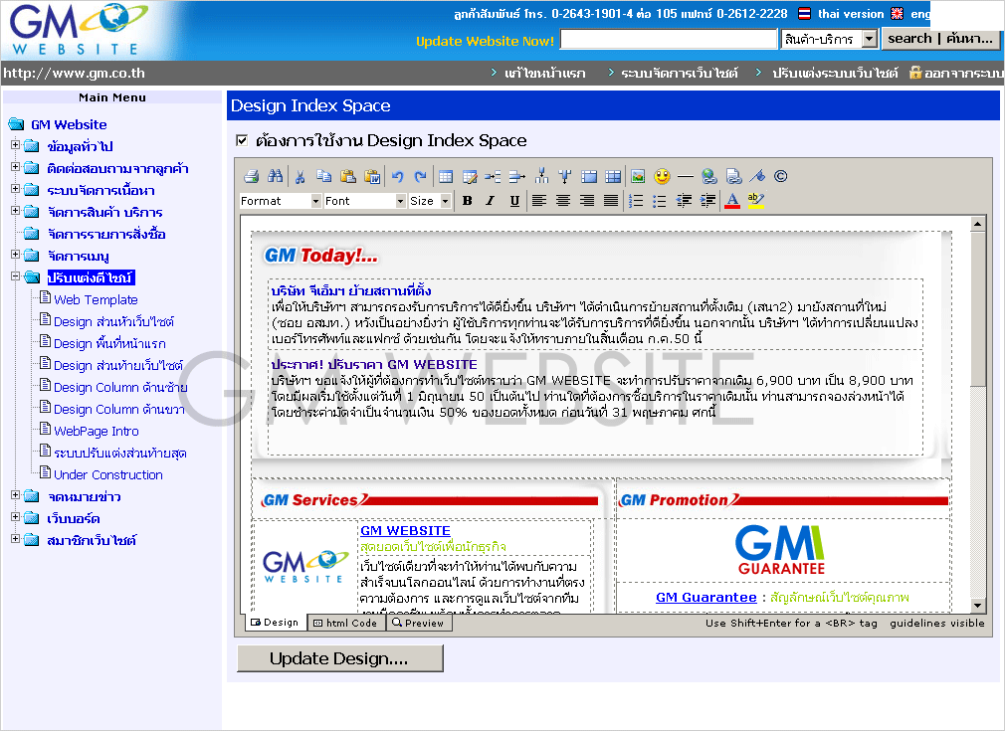Insert a smiley emoticon
The image size is (1005, 731).
point(662,176)
